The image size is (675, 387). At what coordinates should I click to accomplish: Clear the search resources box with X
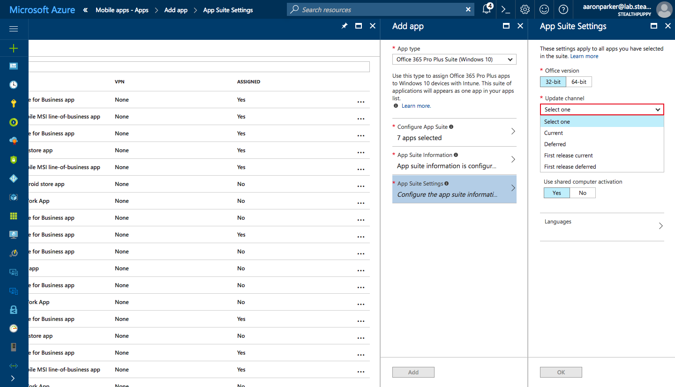468,9
